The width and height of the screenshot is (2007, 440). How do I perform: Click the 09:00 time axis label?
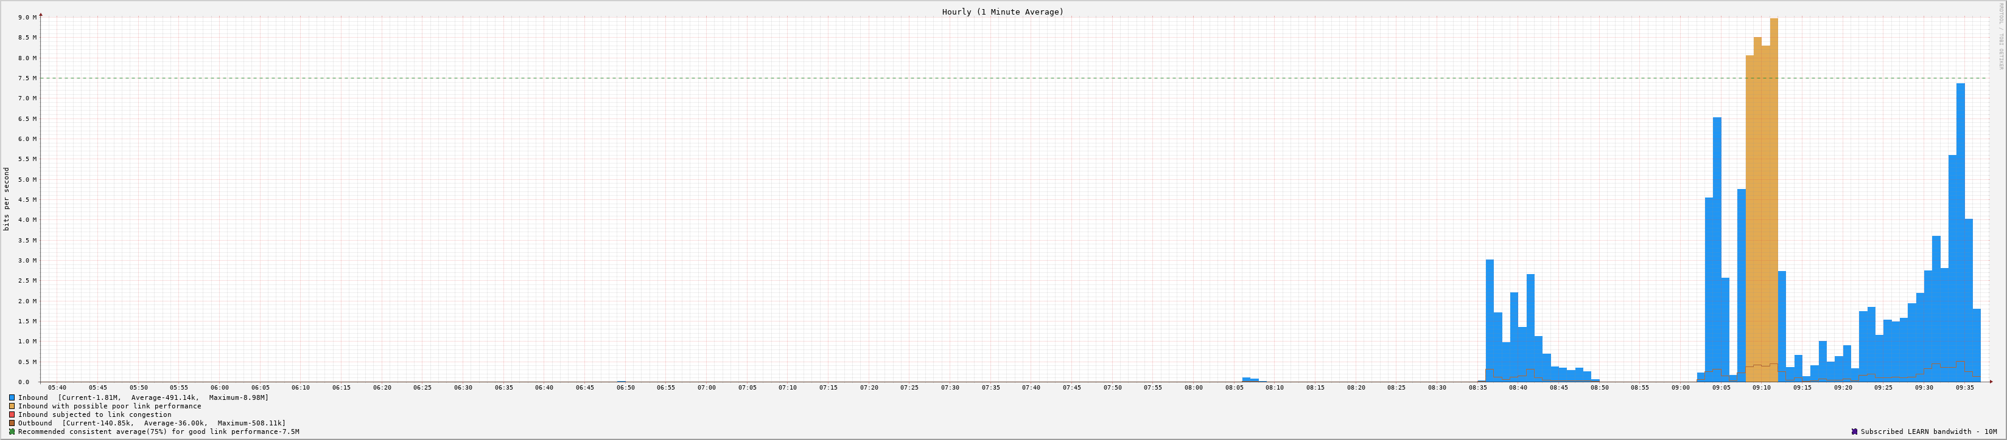1681,387
